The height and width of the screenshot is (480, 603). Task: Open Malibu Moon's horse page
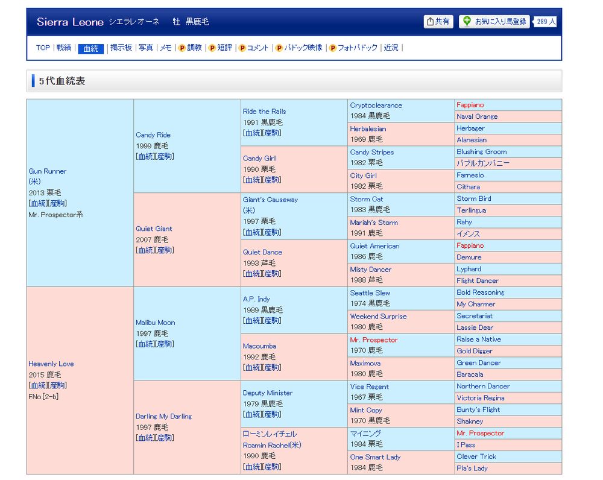coord(156,323)
